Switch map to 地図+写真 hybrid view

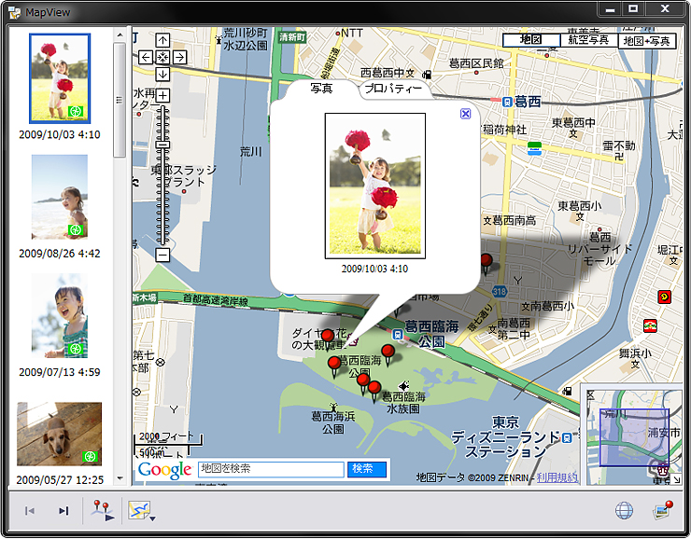point(647,40)
